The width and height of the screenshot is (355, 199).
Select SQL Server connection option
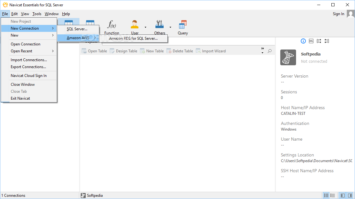click(78, 29)
